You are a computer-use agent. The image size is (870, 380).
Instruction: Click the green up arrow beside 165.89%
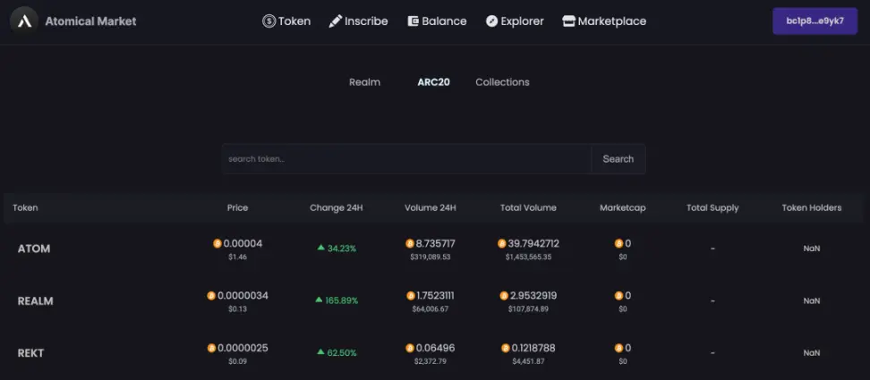319,300
